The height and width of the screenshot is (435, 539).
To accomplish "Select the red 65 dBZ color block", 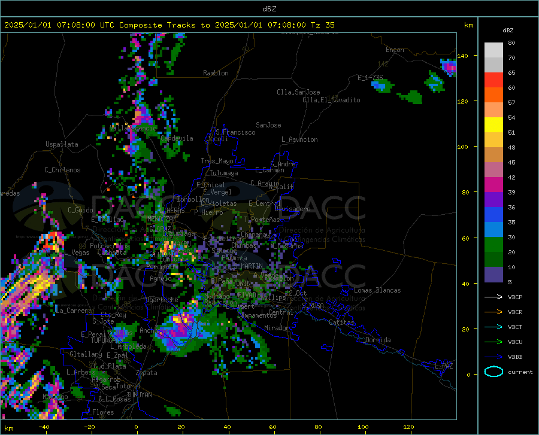I will coord(493,80).
